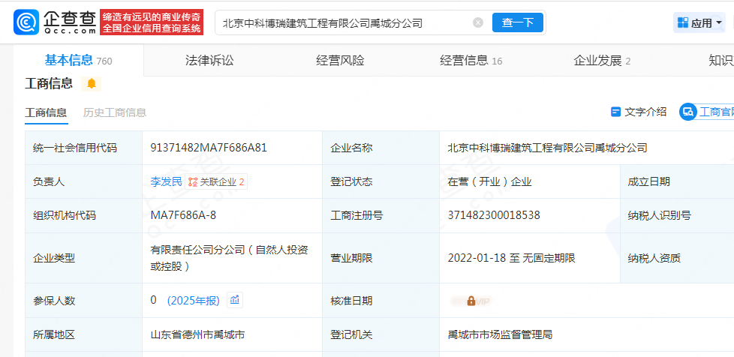Open 李发民 person link
The image size is (734, 357).
166,181
